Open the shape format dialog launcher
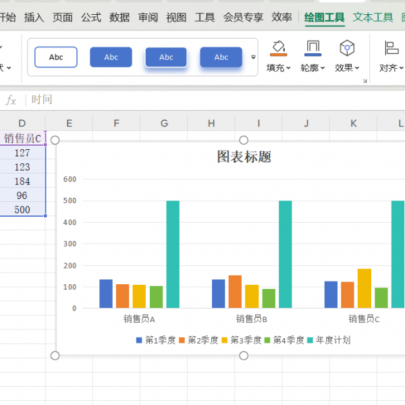Viewport: 405px width, 405px height. tap(364, 81)
